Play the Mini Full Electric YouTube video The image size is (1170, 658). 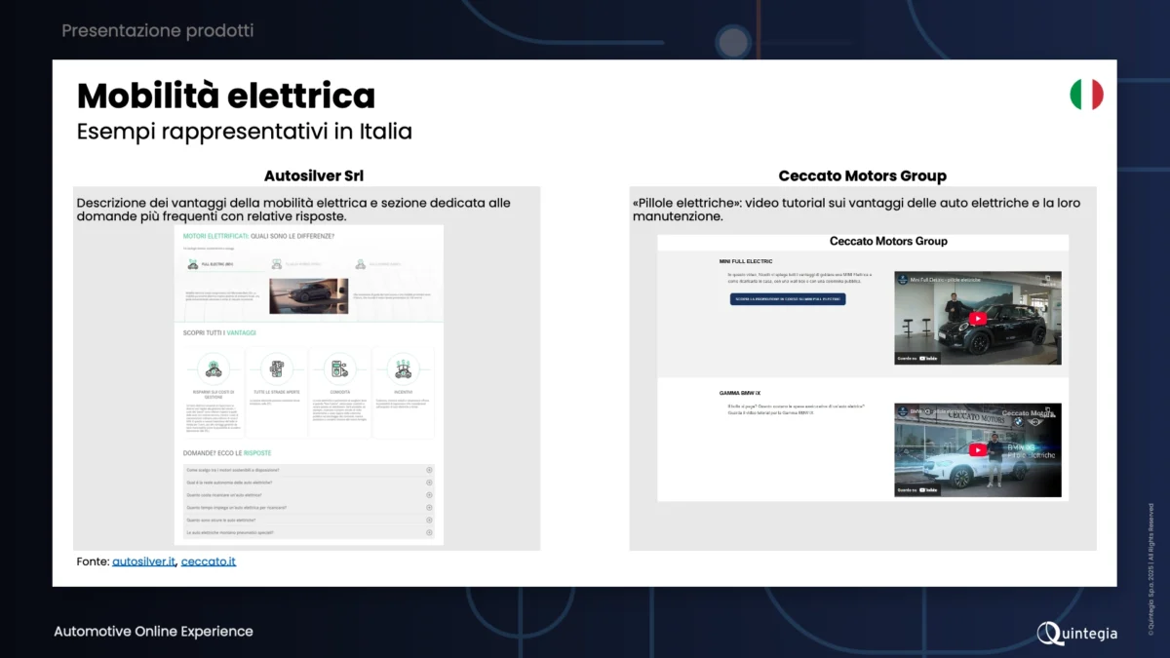(978, 318)
